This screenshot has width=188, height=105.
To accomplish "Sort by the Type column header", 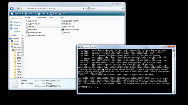I will (51, 17).
